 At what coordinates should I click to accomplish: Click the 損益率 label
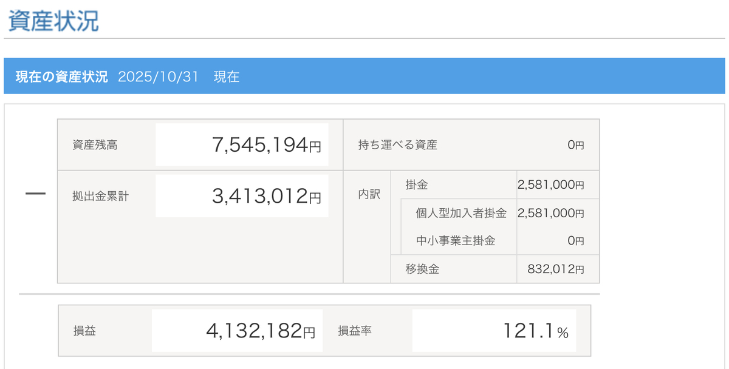coord(355,331)
